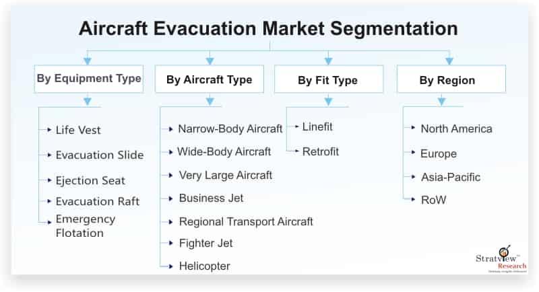Viewport: 539px width, 292px height.
Task: Click the Stratview Research logo
Action: [501, 260]
